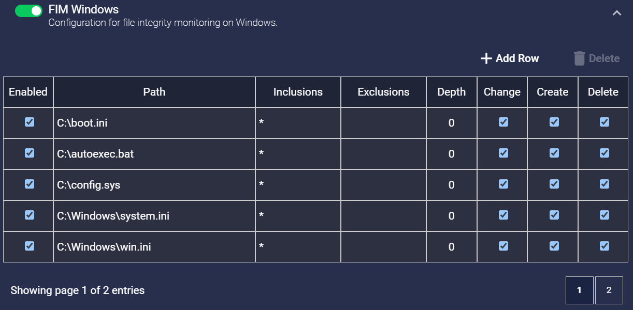
Task: Click the plus icon beside Add Row
Action: click(486, 58)
